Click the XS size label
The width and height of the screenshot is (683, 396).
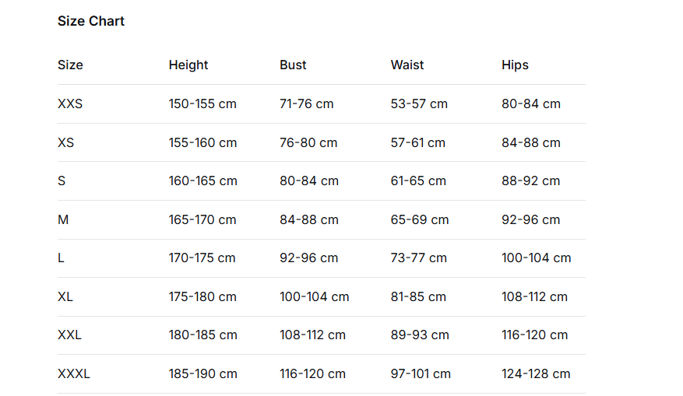coord(66,143)
